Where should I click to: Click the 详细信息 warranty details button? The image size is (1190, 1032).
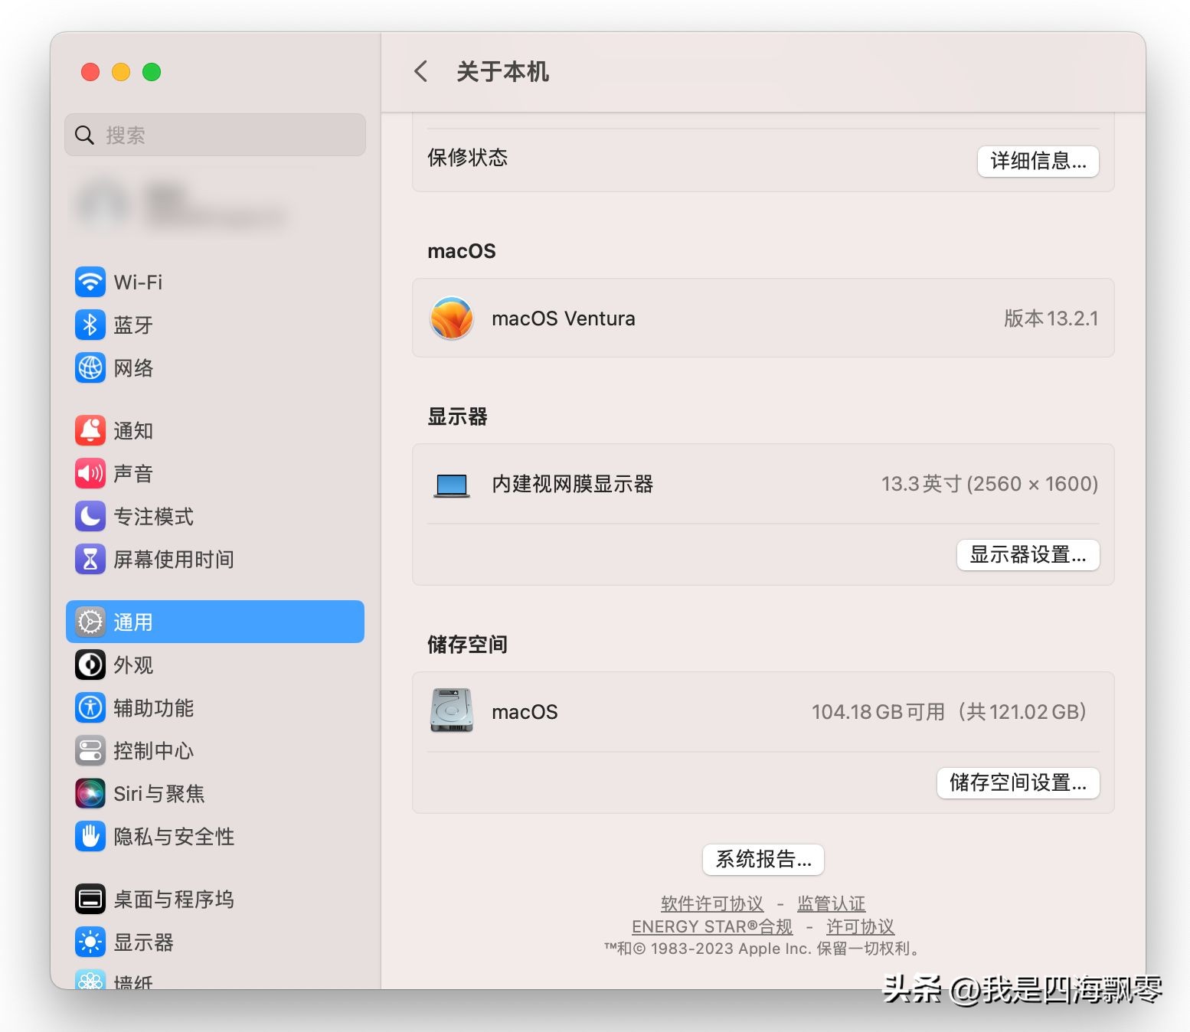coord(1038,162)
